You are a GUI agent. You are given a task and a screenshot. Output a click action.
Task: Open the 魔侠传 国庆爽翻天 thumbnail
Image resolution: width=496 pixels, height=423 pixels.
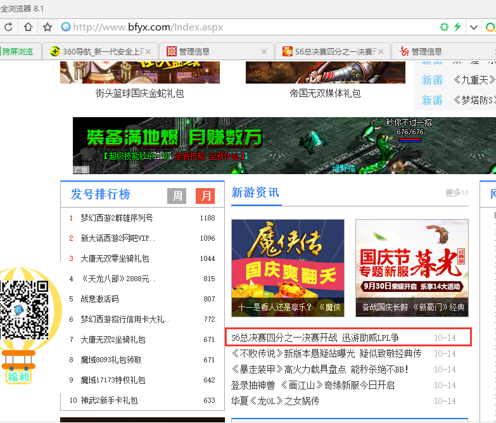click(288, 268)
